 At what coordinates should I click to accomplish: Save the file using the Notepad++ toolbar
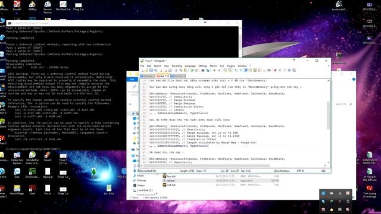pyautogui.click(x=151, y=70)
